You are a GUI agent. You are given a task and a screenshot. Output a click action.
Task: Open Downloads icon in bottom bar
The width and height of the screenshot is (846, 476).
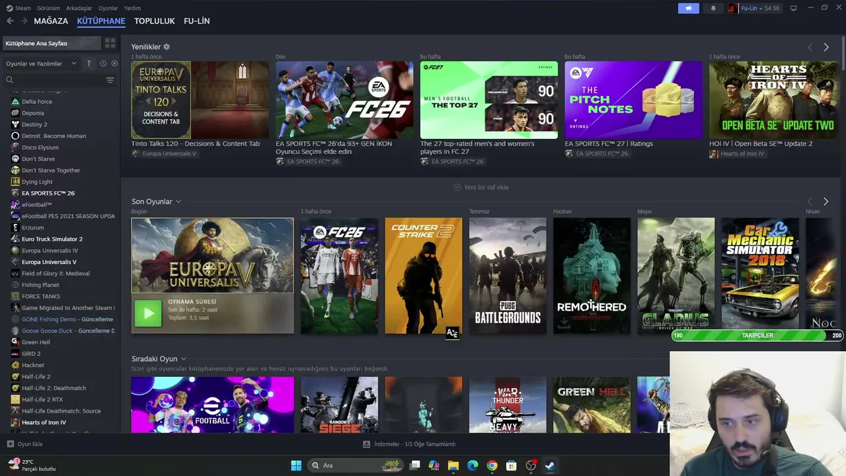367,444
